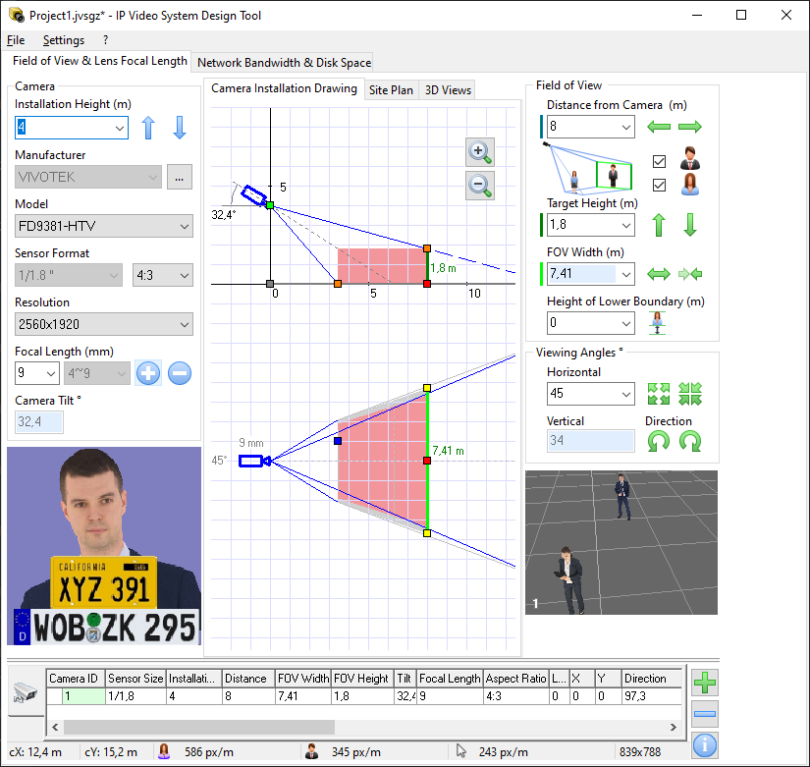Open the camera Model dropdown
This screenshot has height=767, width=810.
coord(103,227)
